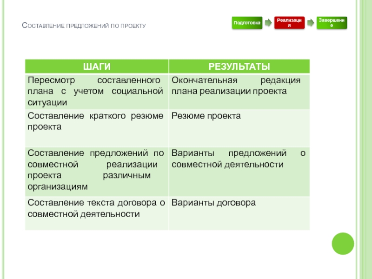The image size is (372, 279).
Task: Click the slide title Составление предложений по проекту
Action: pos(84,26)
